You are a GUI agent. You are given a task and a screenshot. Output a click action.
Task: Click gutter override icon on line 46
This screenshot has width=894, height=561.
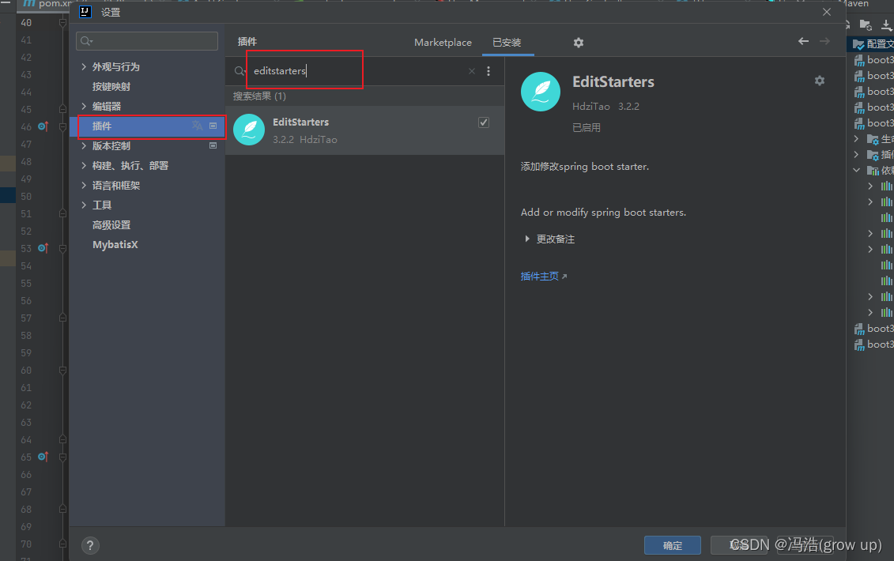point(43,126)
